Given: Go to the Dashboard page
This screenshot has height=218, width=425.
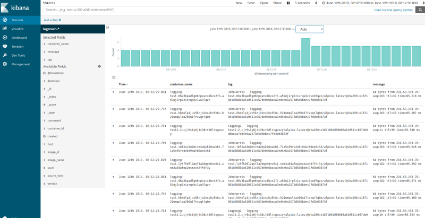Looking at the screenshot, I should coord(19,38).
